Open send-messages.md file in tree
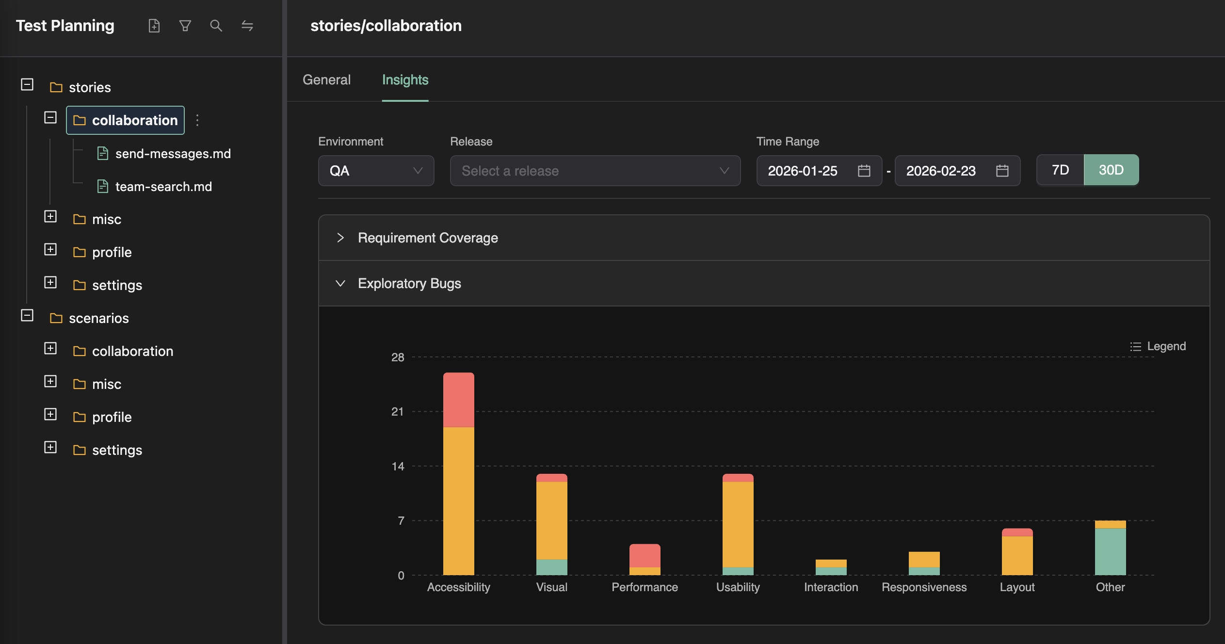Viewport: 1225px width, 644px height. pos(173,154)
